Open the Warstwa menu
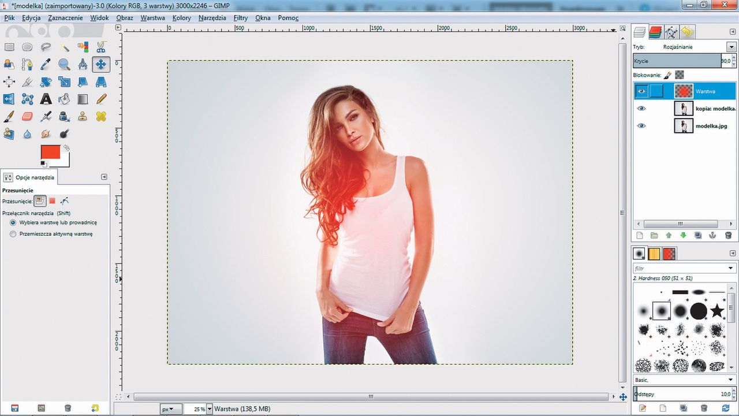The height and width of the screenshot is (416, 739). (x=152, y=18)
